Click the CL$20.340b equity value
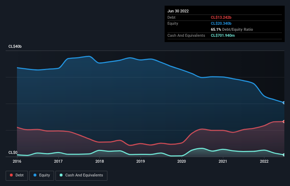 coord(221,23)
